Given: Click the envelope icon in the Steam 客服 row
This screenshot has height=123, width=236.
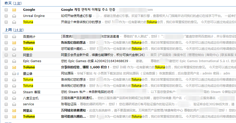Looking at the screenshot, I should (14, 92).
